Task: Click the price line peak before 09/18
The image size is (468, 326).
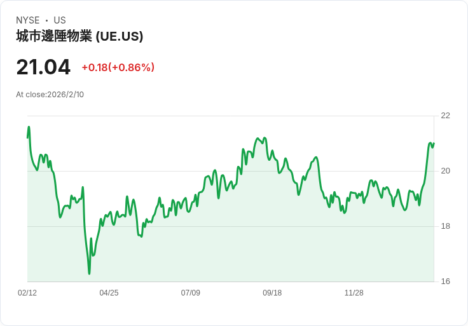Action: tap(258, 138)
